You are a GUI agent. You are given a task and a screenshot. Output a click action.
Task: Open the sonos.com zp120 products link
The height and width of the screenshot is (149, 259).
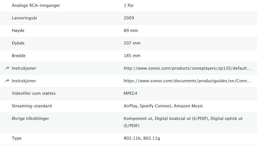tap(187, 68)
